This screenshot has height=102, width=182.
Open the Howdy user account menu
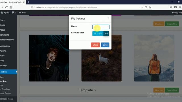(x=177, y=12)
